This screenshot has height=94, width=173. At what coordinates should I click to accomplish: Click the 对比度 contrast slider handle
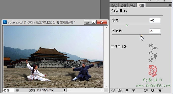(141, 36)
